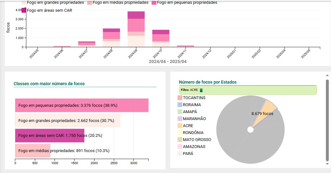Select PARÁ in the states legend
This screenshot has height=173, width=331.
tap(188, 154)
